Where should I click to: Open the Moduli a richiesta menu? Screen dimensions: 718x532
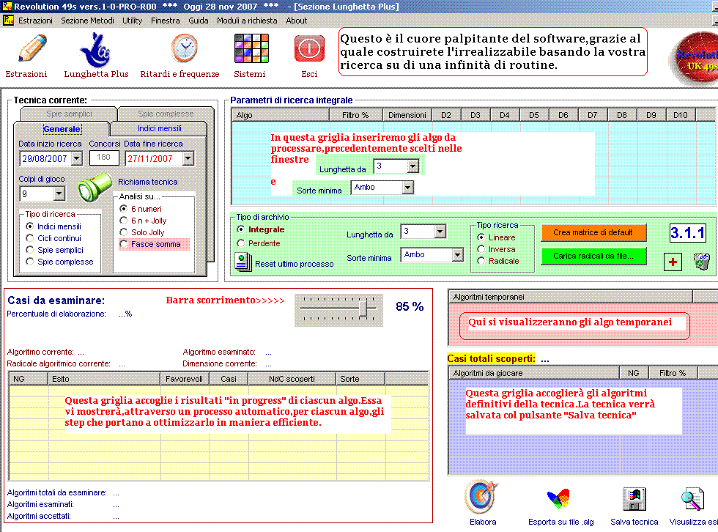pyautogui.click(x=247, y=21)
